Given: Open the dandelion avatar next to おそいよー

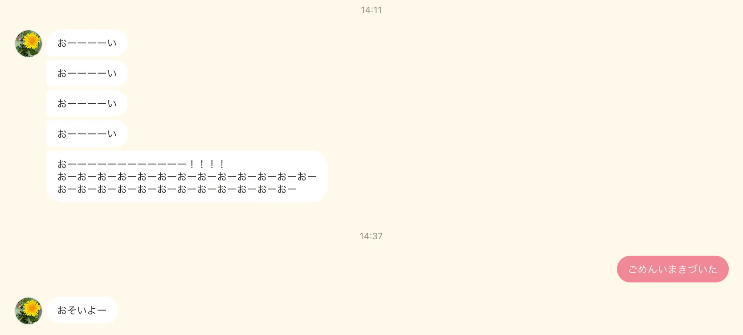Looking at the screenshot, I should pos(29,311).
